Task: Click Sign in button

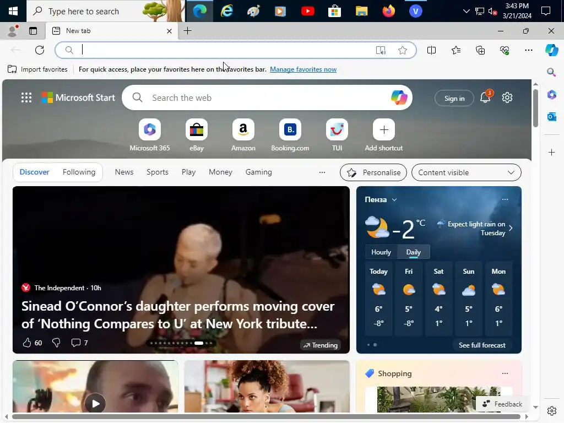Action: 454,98
